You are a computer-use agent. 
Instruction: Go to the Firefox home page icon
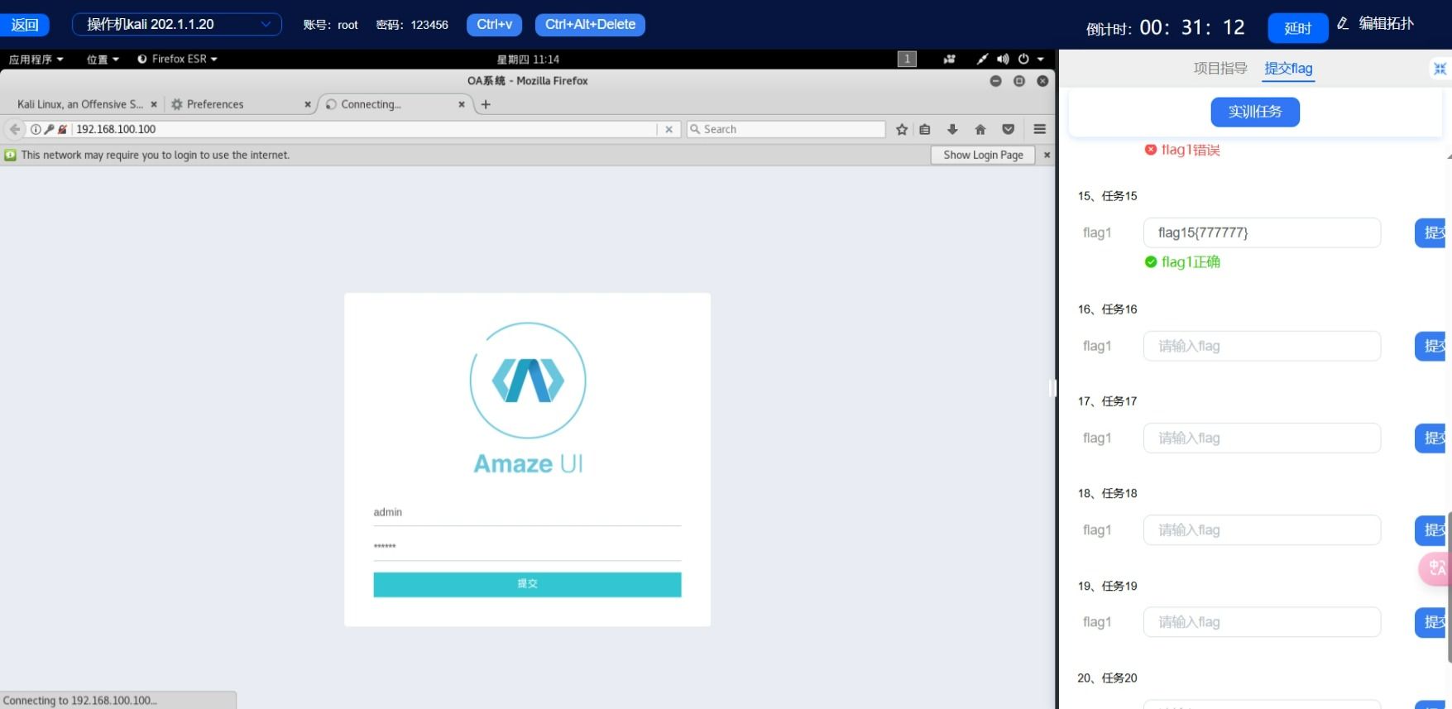pyautogui.click(x=980, y=129)
